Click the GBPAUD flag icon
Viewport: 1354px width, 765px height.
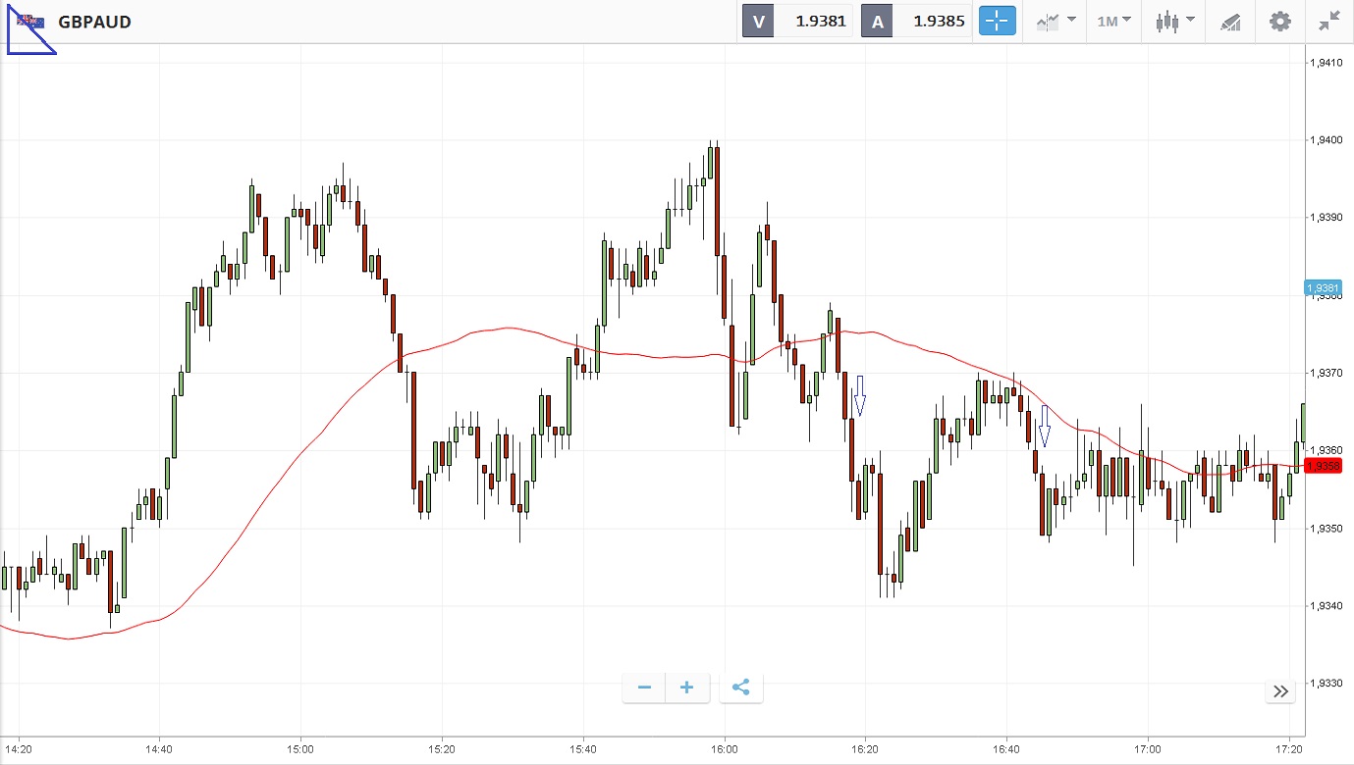(30, 21)
